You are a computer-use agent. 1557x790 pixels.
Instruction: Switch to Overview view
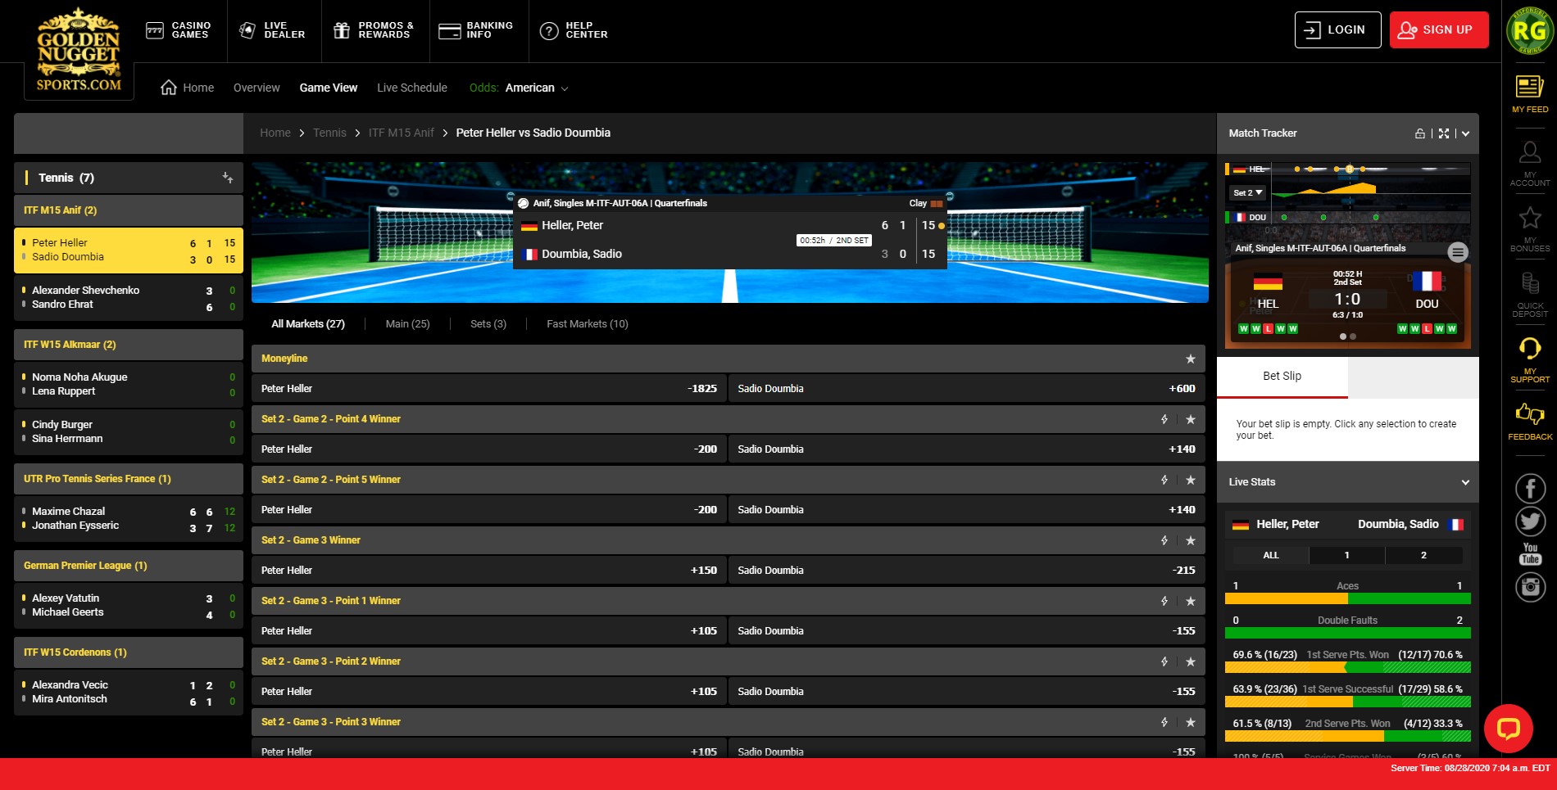pos(256,88)
